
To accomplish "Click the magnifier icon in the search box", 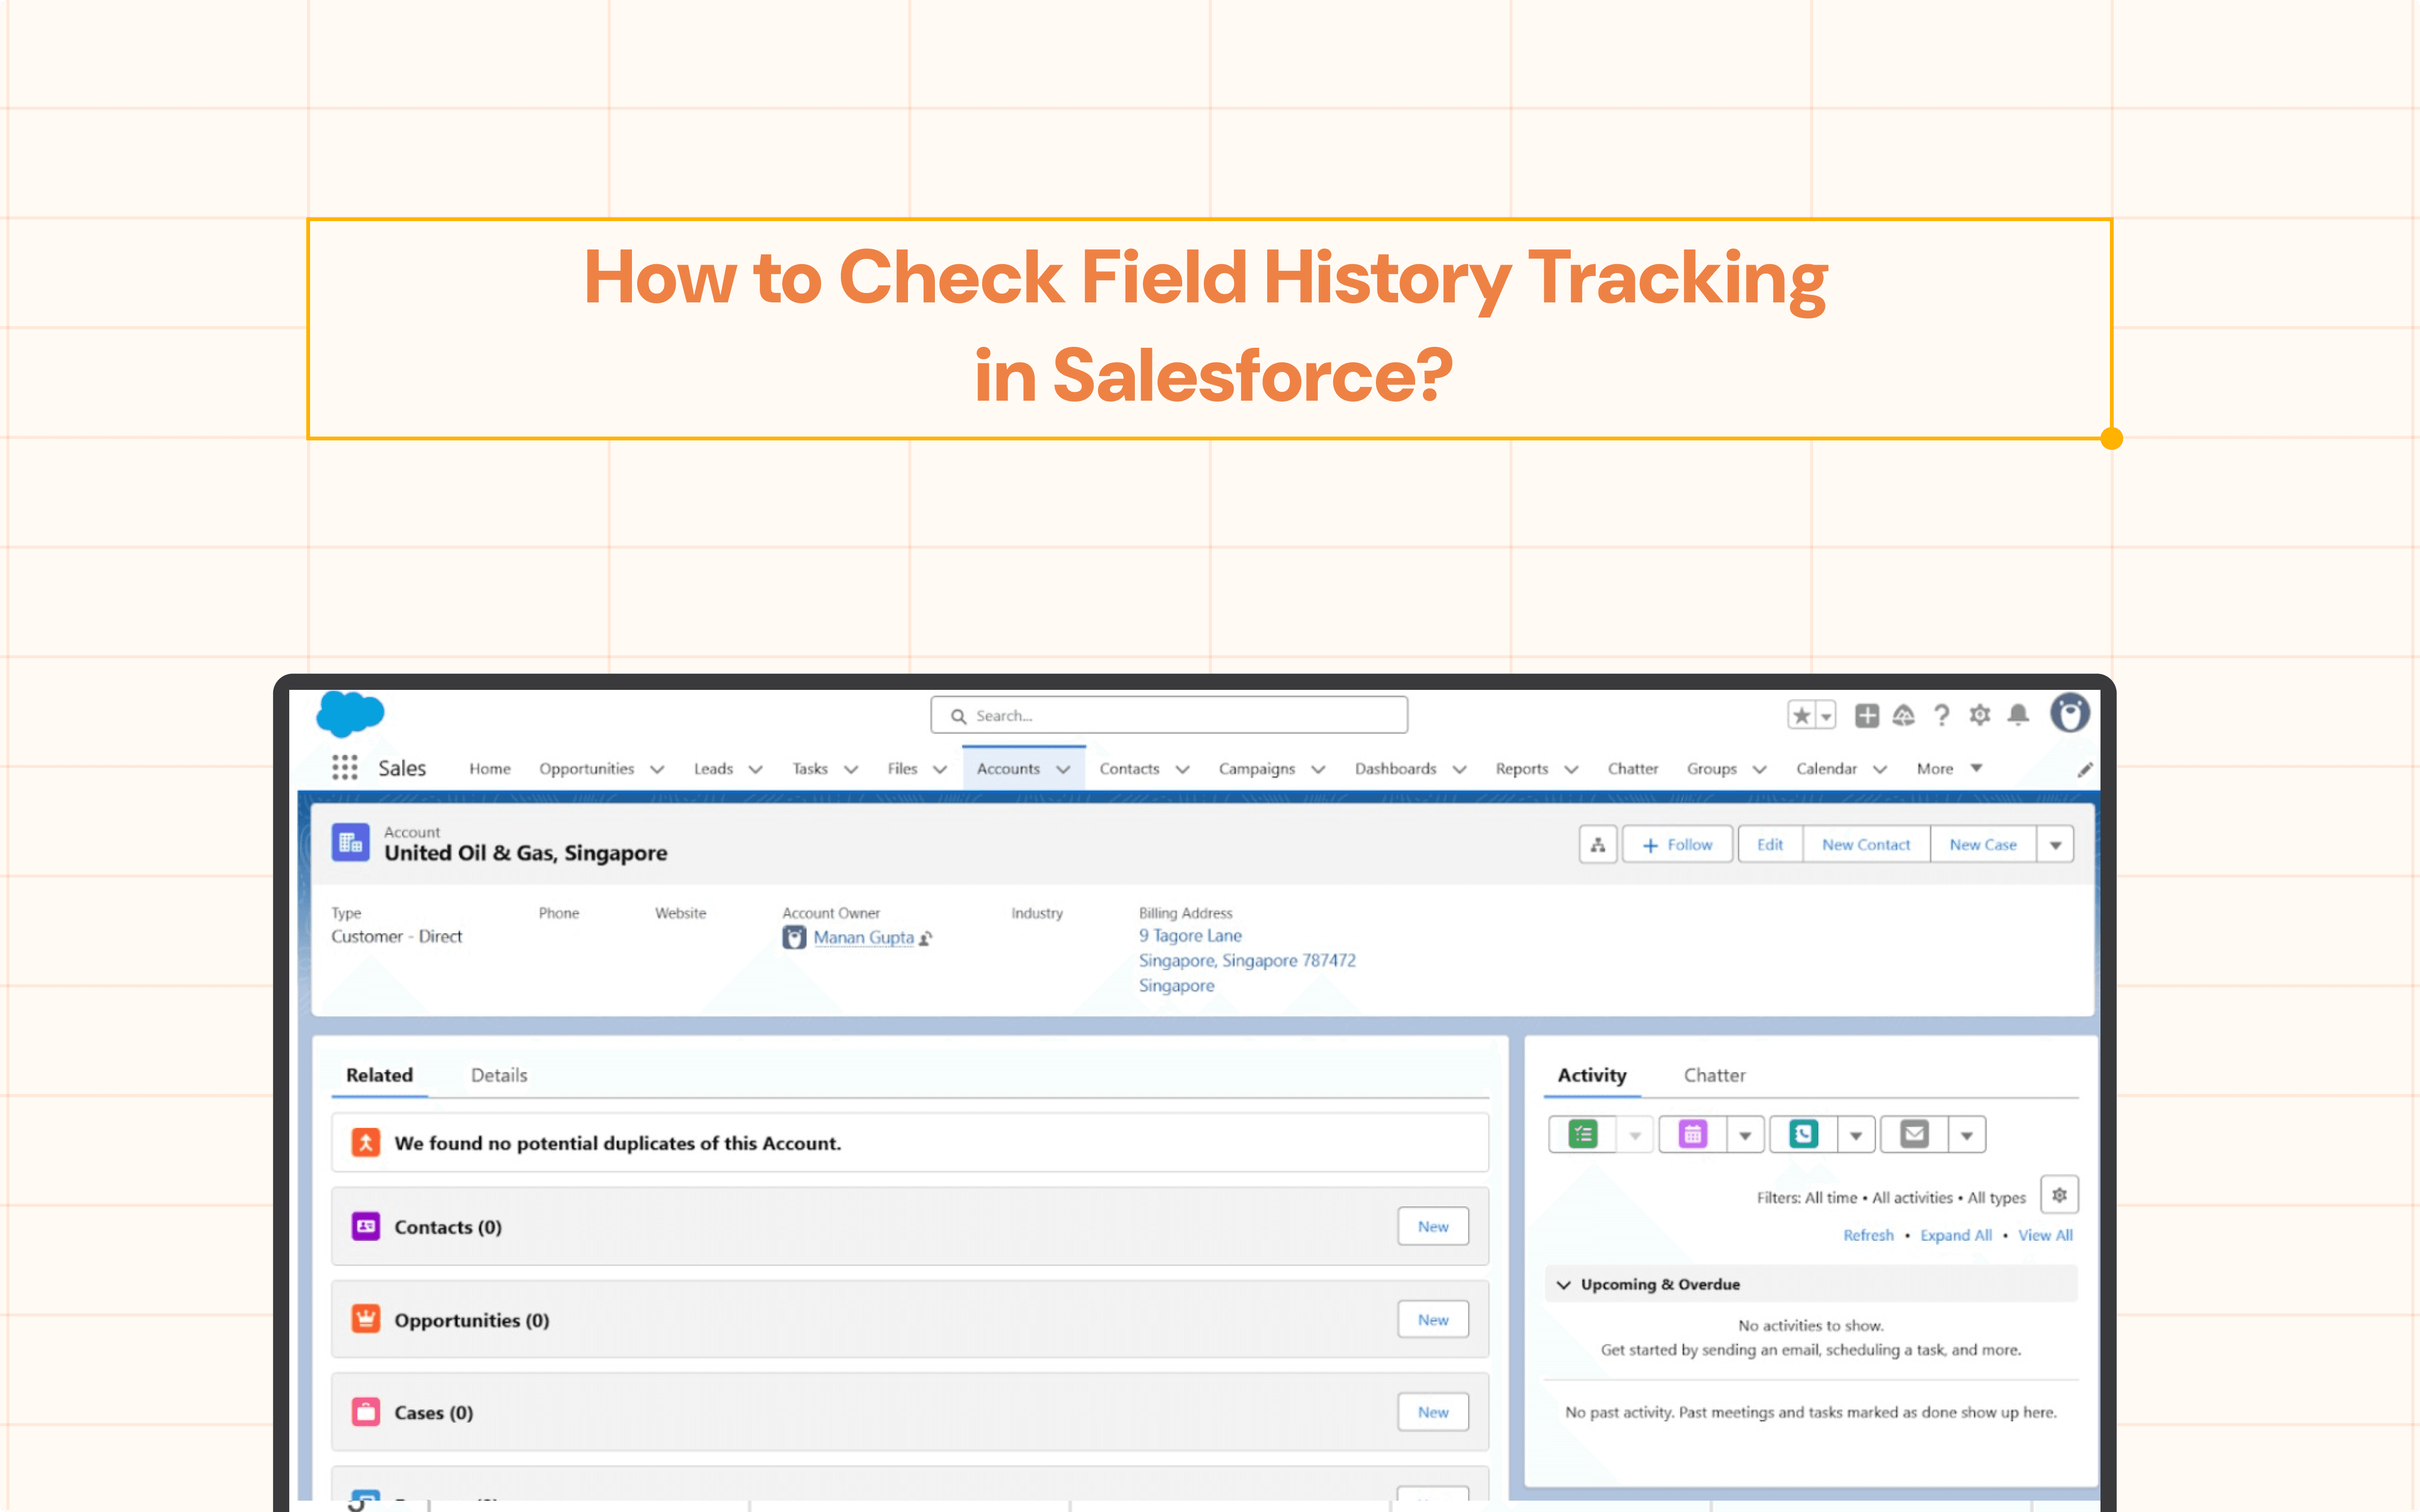I will click(x=958, y=716).
